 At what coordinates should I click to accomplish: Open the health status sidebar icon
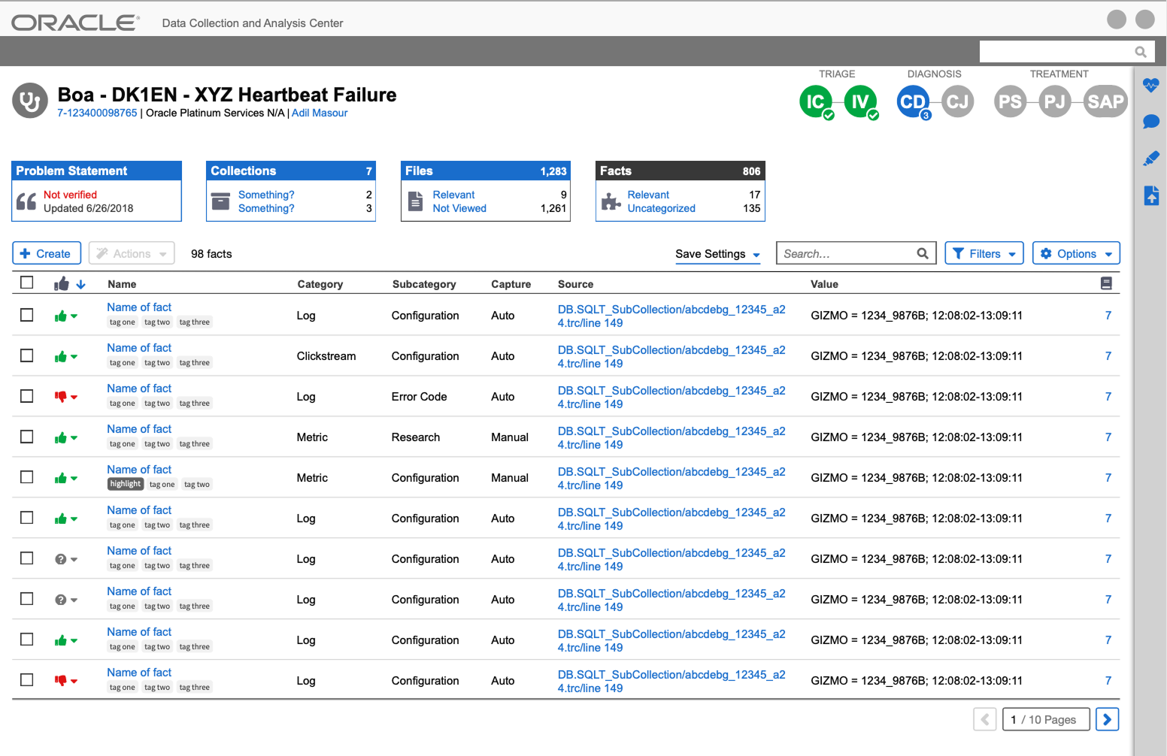coord(1151,85)
